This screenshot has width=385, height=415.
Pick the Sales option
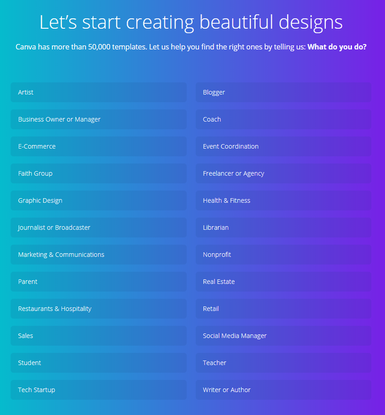(x=99, y=335)
